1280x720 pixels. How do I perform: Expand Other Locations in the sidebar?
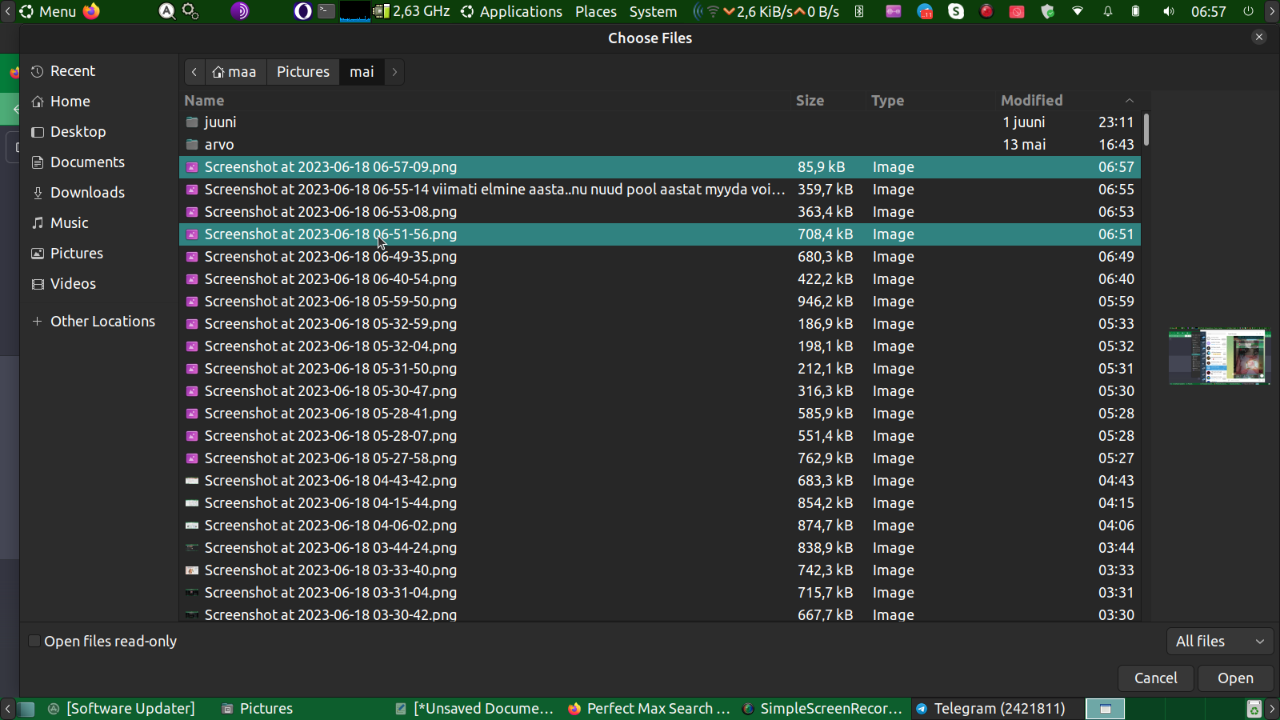(x=102, y=322)
